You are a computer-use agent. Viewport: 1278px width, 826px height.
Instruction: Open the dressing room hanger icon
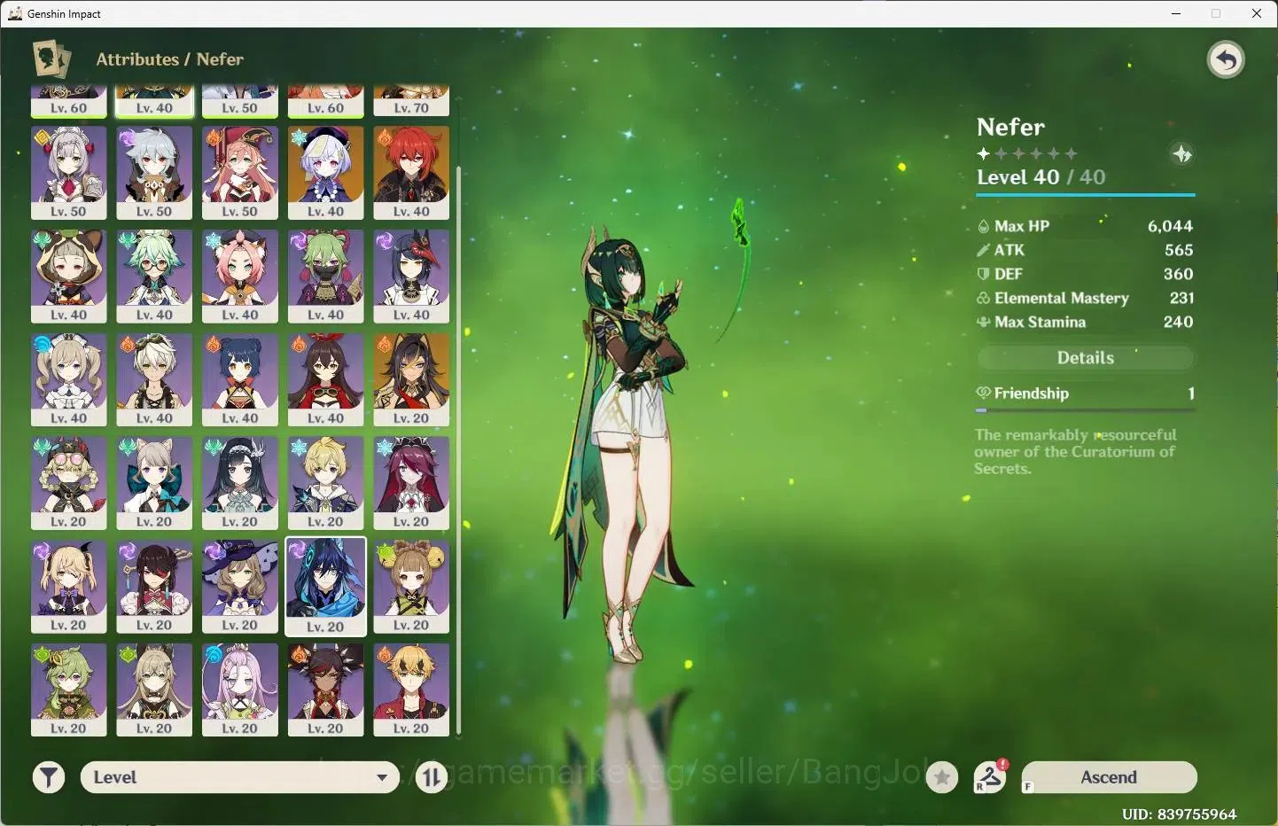(990, 777)
